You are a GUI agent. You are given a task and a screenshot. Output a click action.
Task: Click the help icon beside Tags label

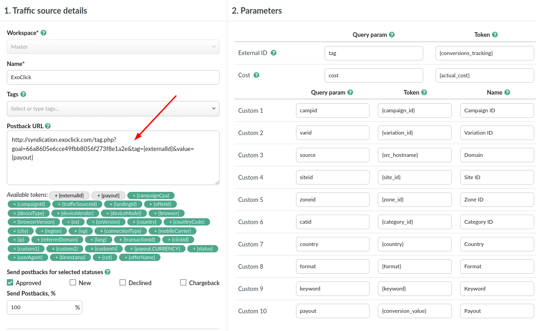coord(23,94)
